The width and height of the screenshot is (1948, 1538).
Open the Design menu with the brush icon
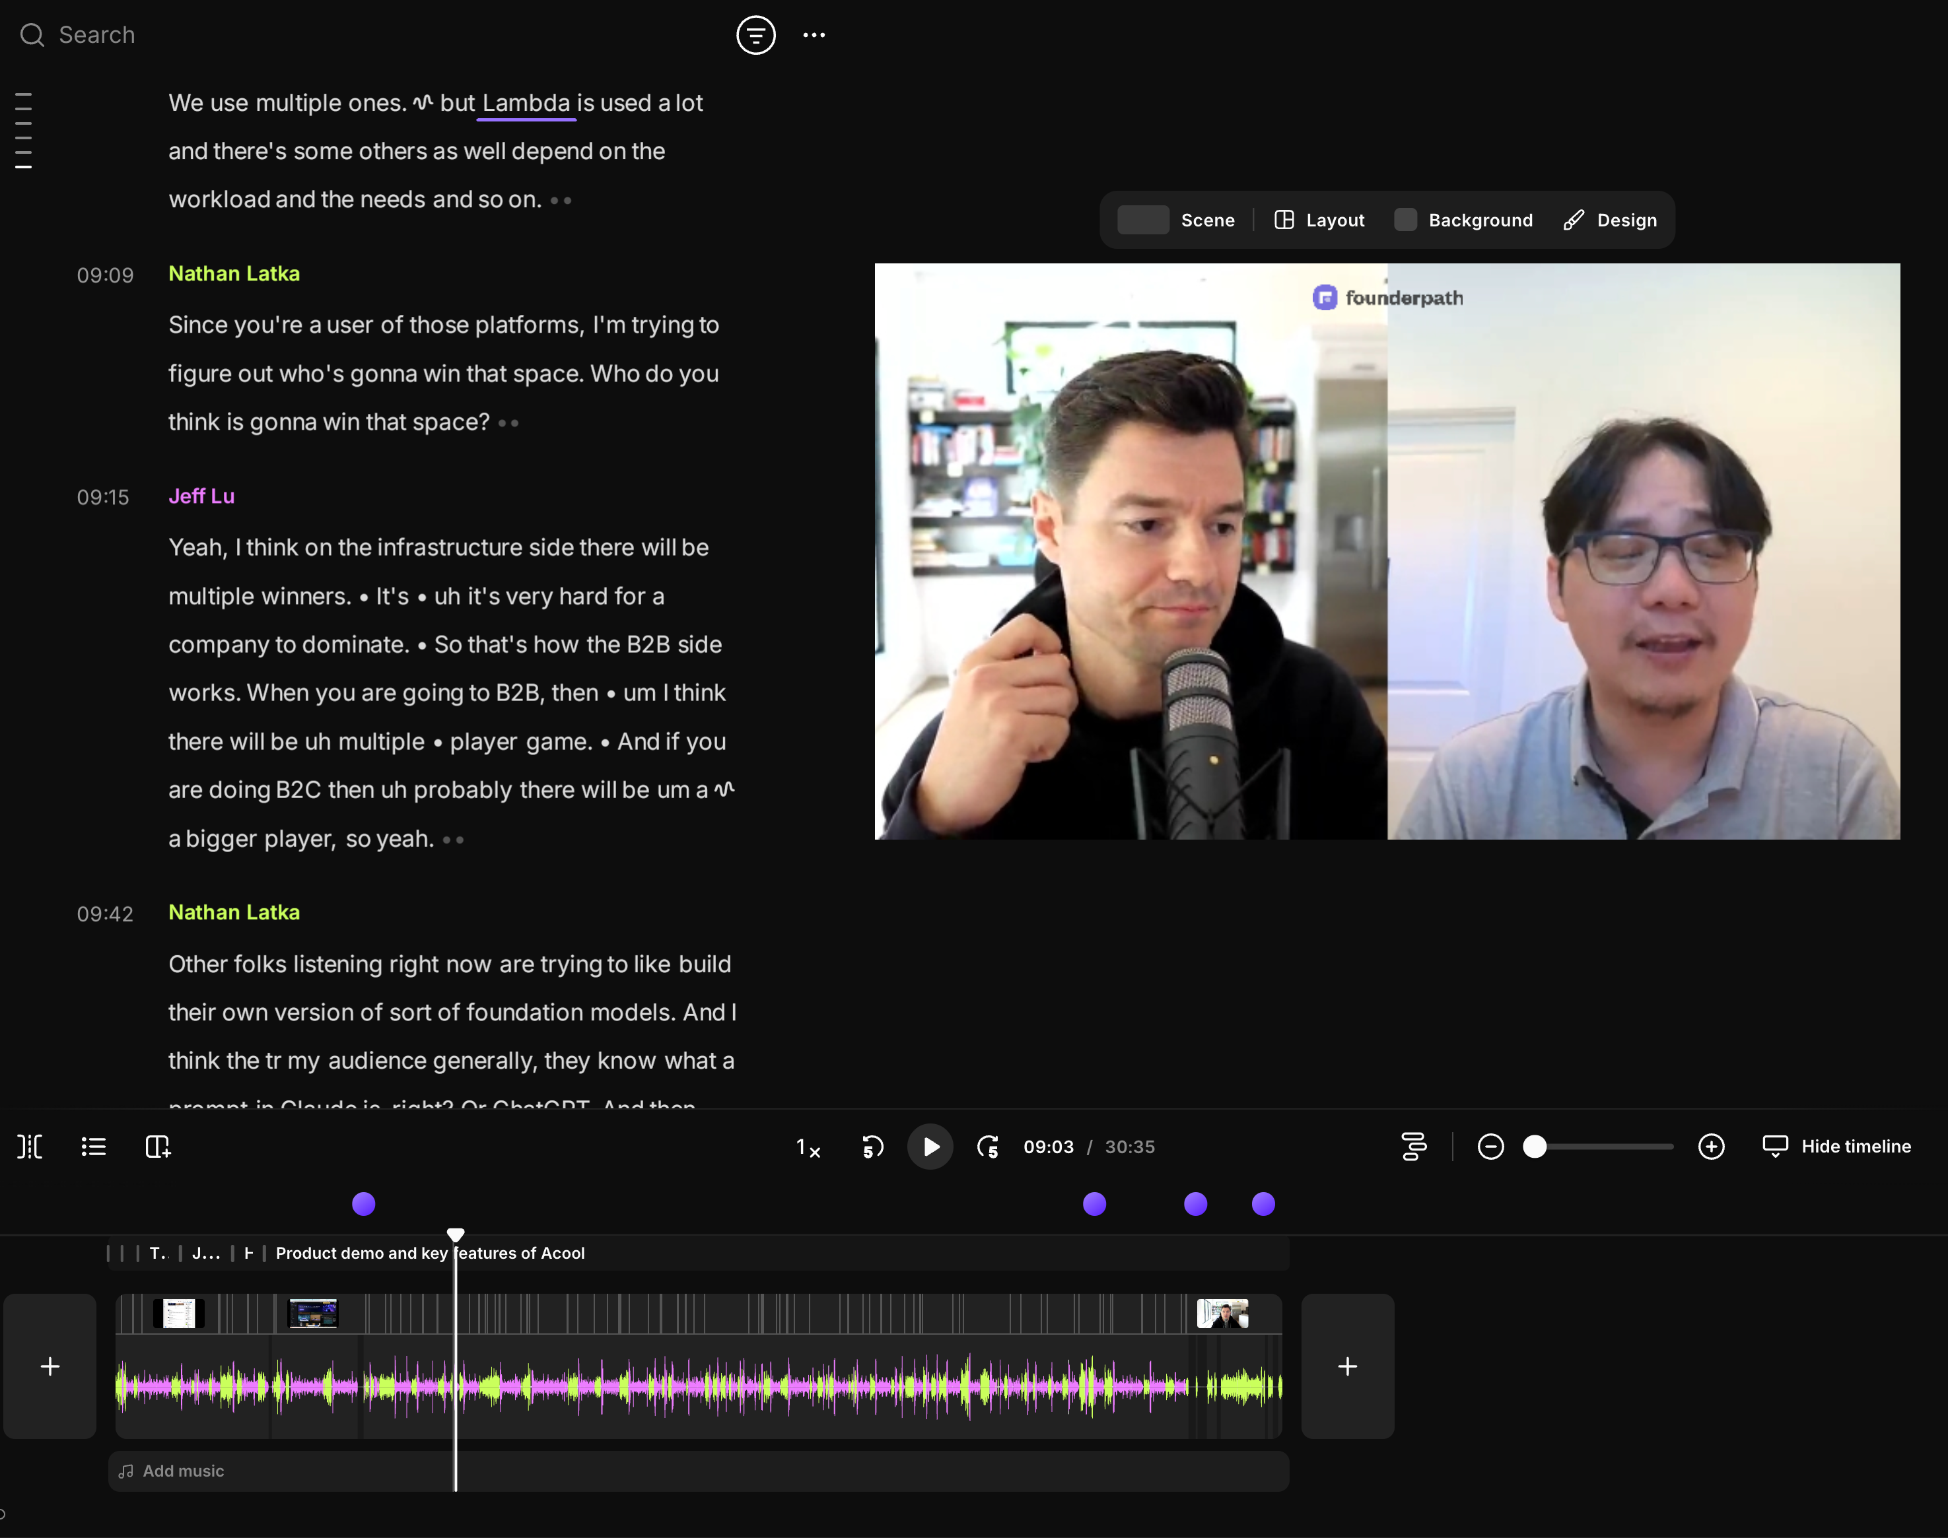(1611, 220)
